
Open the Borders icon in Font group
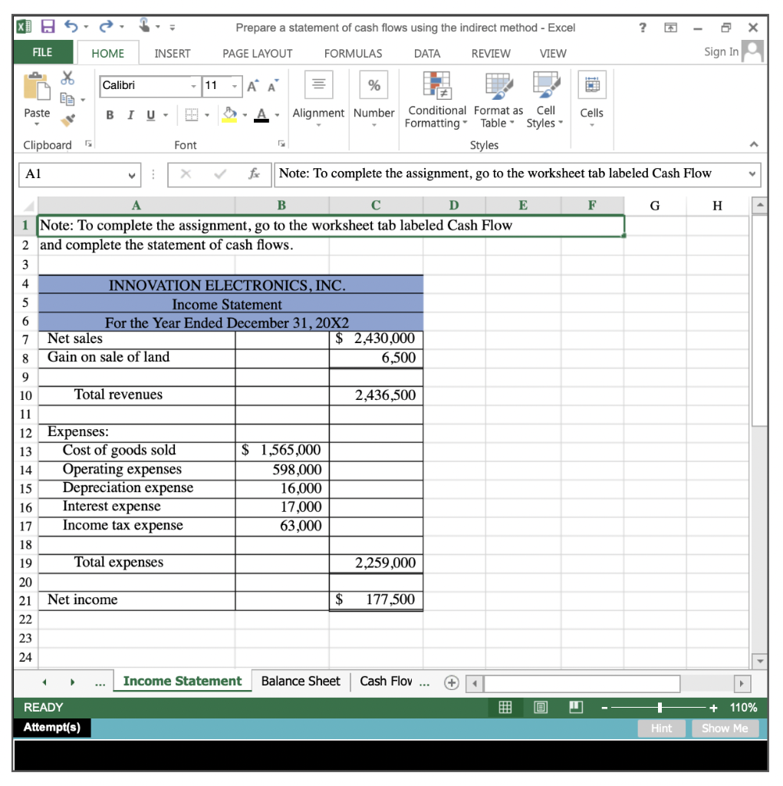192,115
